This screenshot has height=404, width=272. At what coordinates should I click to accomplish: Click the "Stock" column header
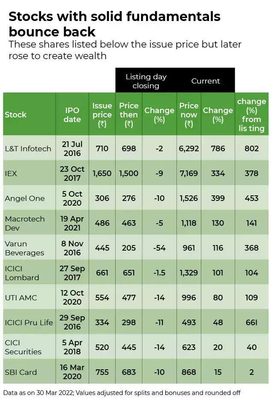click(16, 115)
